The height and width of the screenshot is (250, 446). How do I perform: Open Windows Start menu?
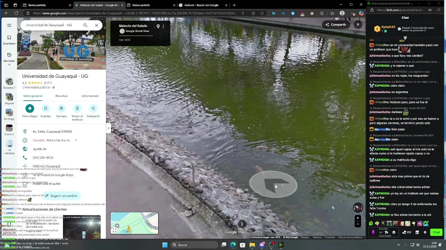(x=165, y=245)
